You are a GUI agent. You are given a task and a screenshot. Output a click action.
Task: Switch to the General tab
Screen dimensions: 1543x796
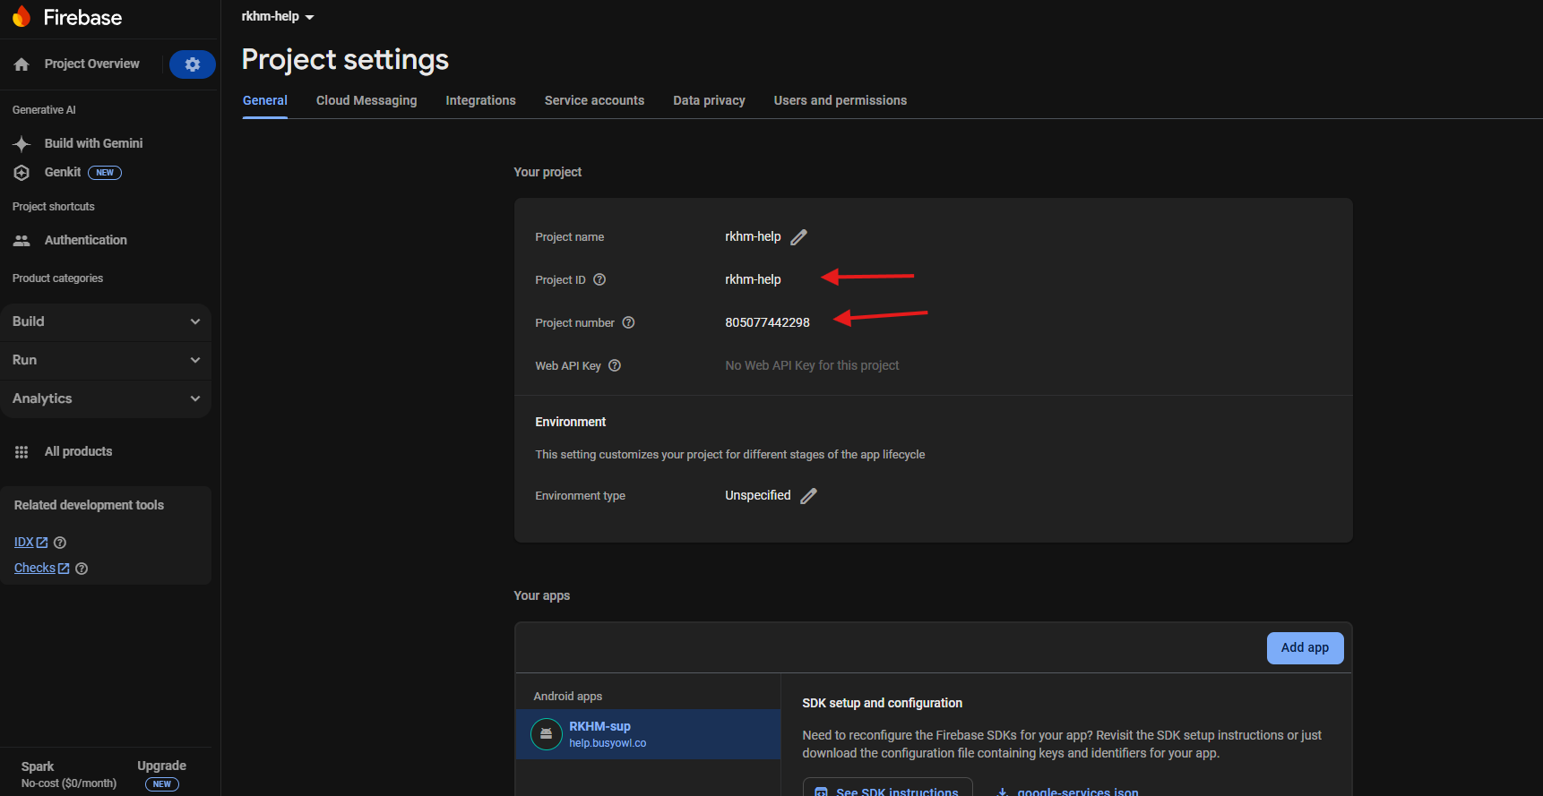265,100
